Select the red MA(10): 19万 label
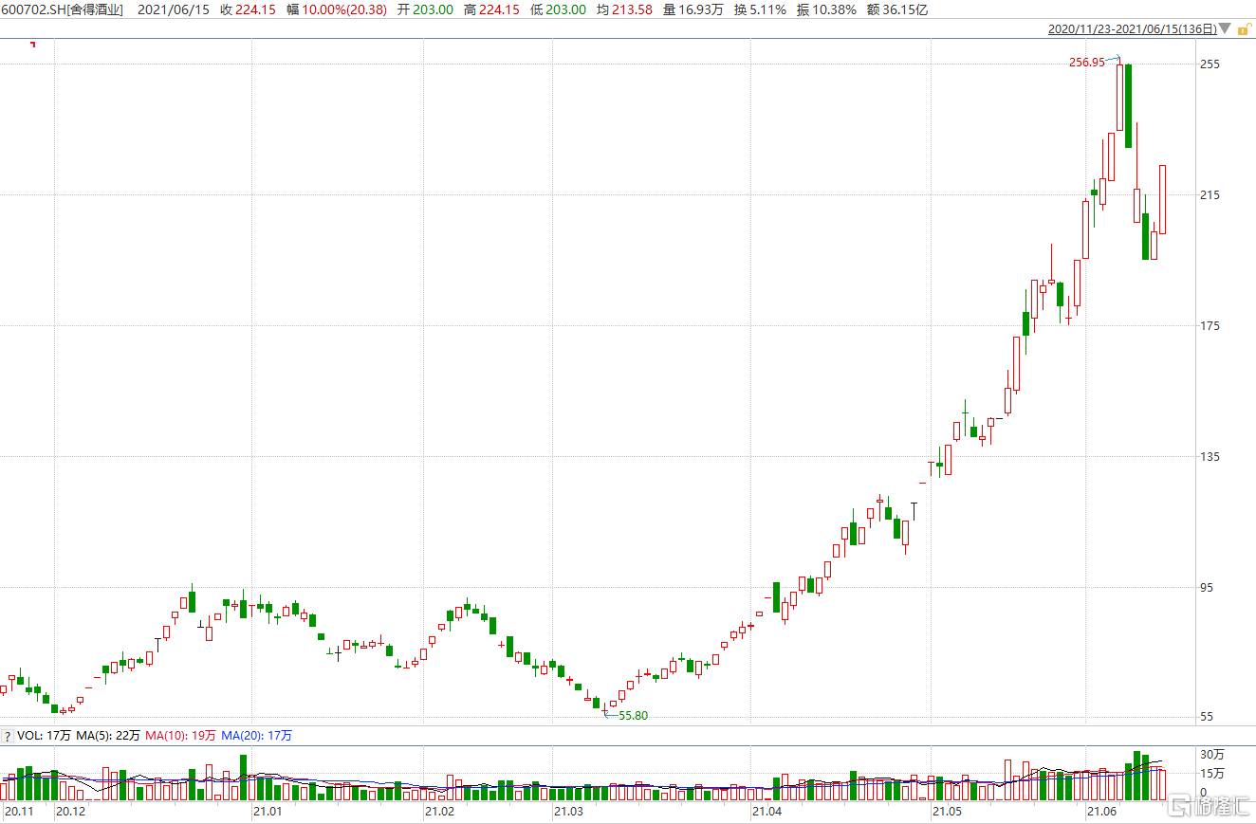This screenshot has width=1256, height=824. (x=180, y=735)
